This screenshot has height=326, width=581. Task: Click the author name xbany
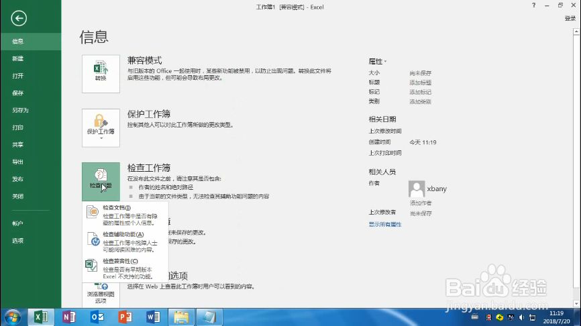(437, 188)
